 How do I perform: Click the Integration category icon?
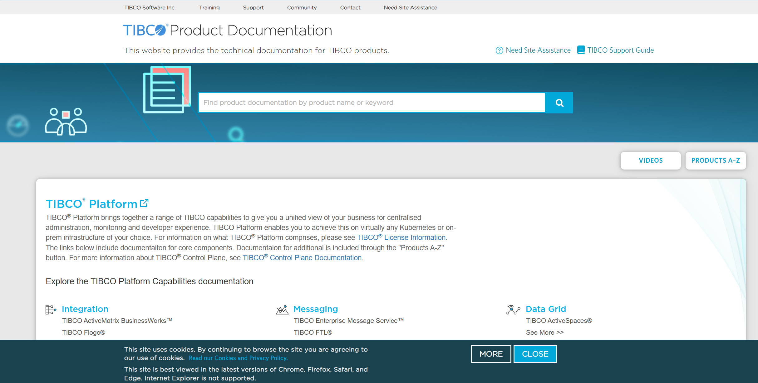(51, 309)
